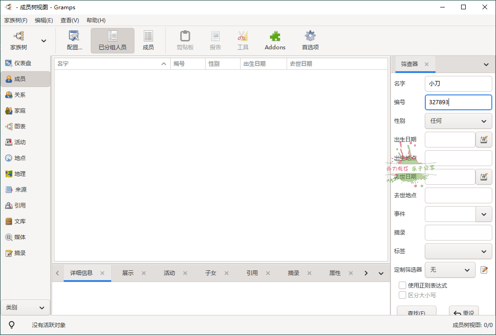Expand the 定制筛选器 custom filter dropdown
496x335 pixels.
450,269
